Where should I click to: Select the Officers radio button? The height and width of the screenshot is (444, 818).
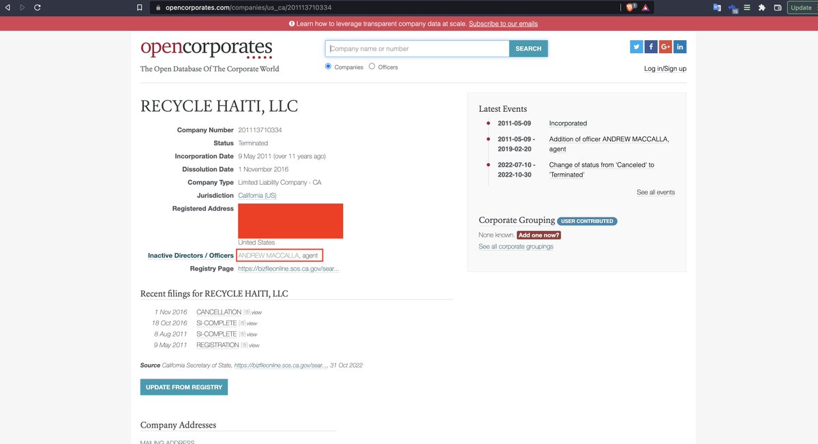point(372,66)
